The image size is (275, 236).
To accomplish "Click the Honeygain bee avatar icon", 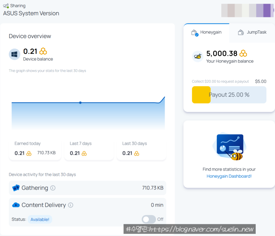I will click(198, 57).
